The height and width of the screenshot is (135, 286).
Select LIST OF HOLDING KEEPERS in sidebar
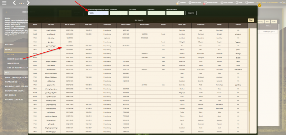(x=18, y=68)
